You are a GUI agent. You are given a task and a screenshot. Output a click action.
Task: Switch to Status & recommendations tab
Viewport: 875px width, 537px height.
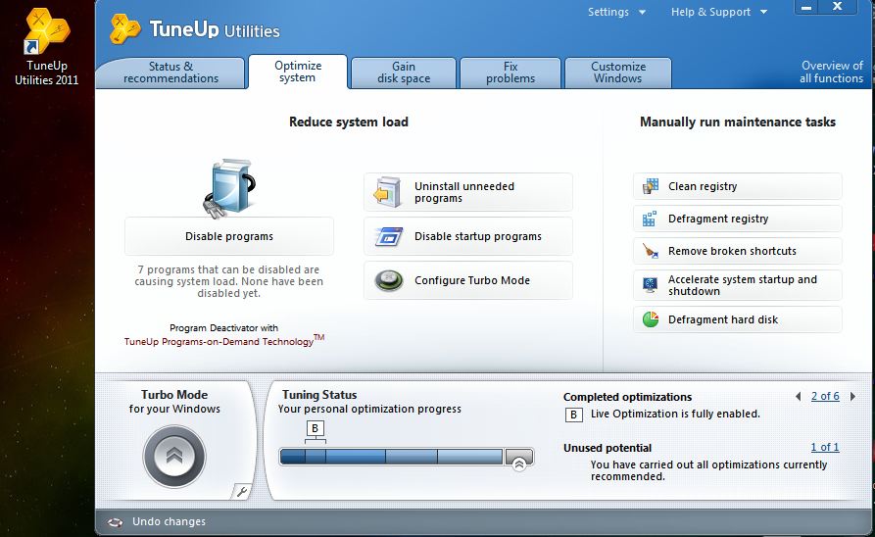click(170, 73)
